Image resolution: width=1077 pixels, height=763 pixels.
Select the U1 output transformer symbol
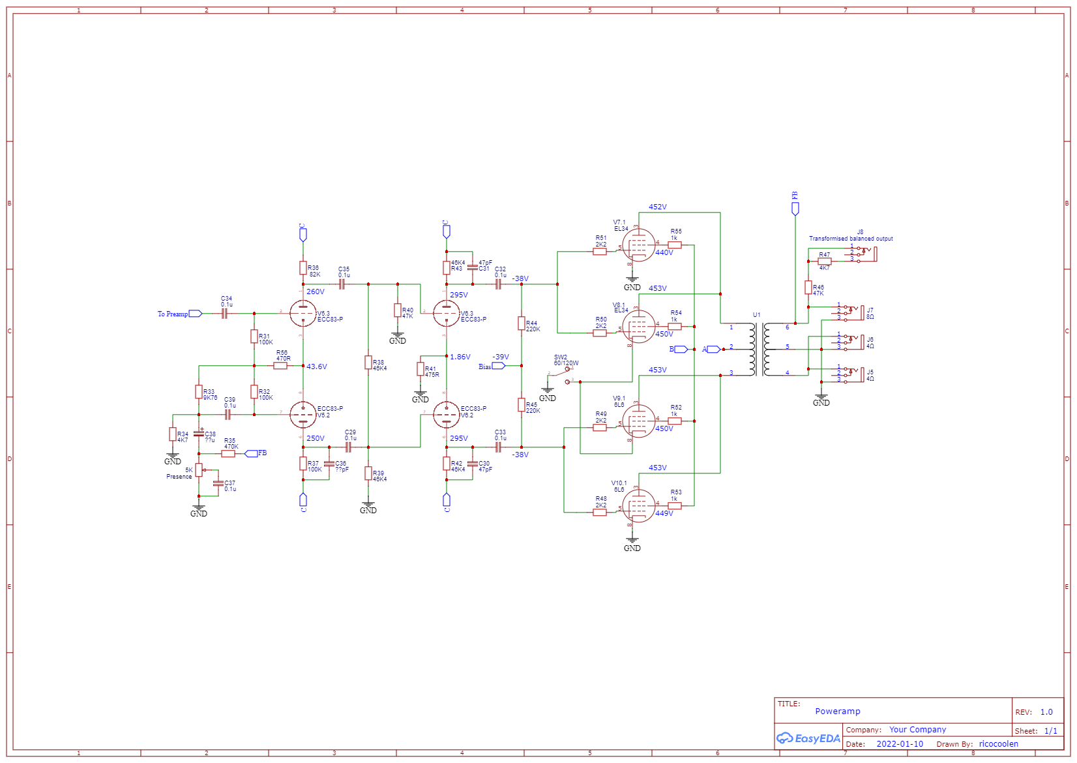760,349
